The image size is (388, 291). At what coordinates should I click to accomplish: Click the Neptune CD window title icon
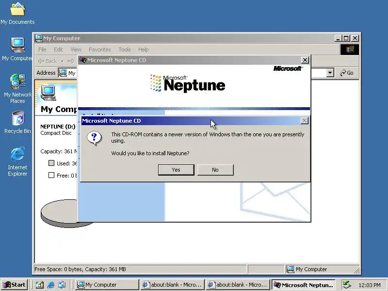click(82, 60)
